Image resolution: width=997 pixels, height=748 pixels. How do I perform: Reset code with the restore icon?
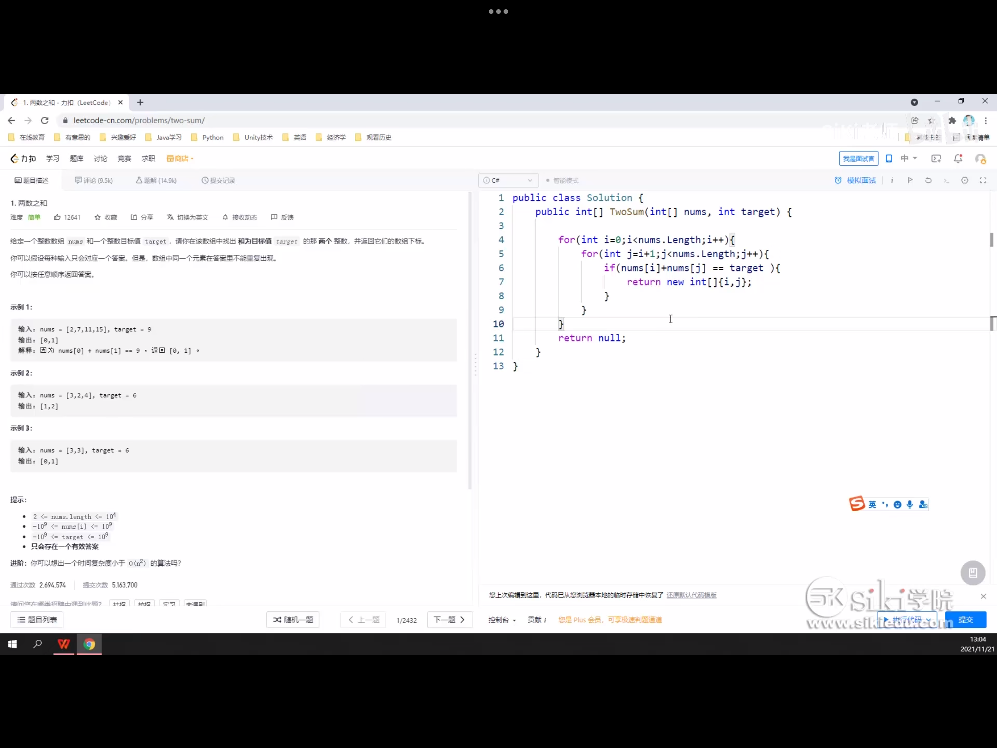(928, 180)
